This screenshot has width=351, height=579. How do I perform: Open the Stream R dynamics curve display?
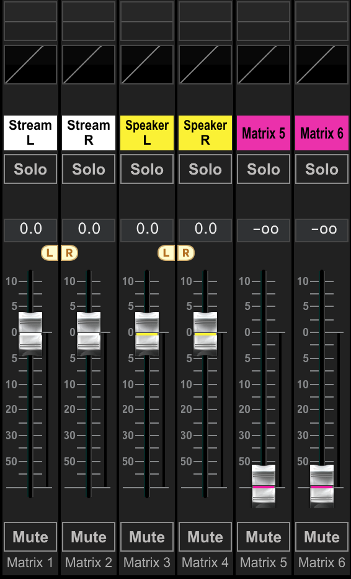pos(89,65)
